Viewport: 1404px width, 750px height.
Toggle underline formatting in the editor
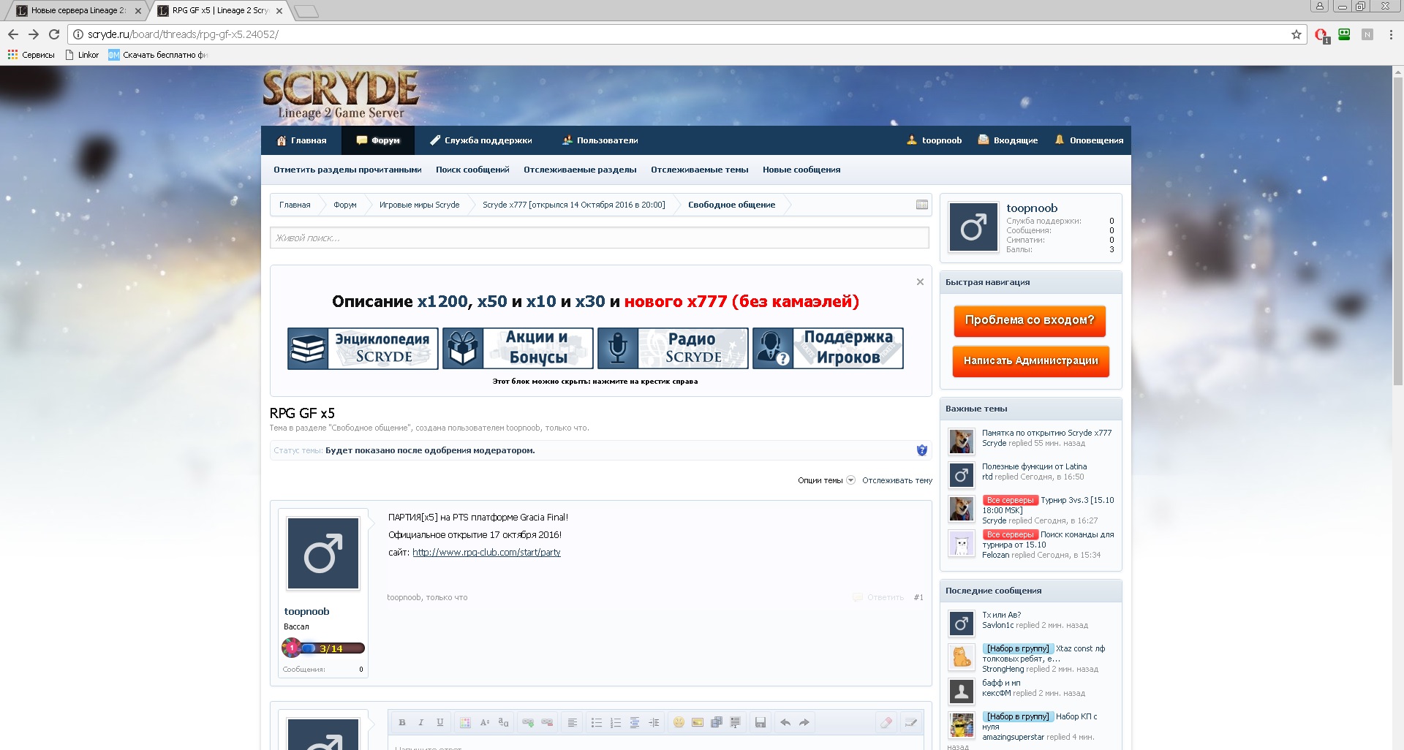[439, 722]
